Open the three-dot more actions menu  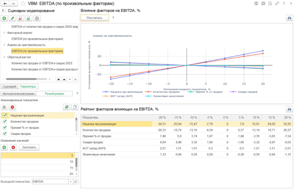click(x=284, y=3)
